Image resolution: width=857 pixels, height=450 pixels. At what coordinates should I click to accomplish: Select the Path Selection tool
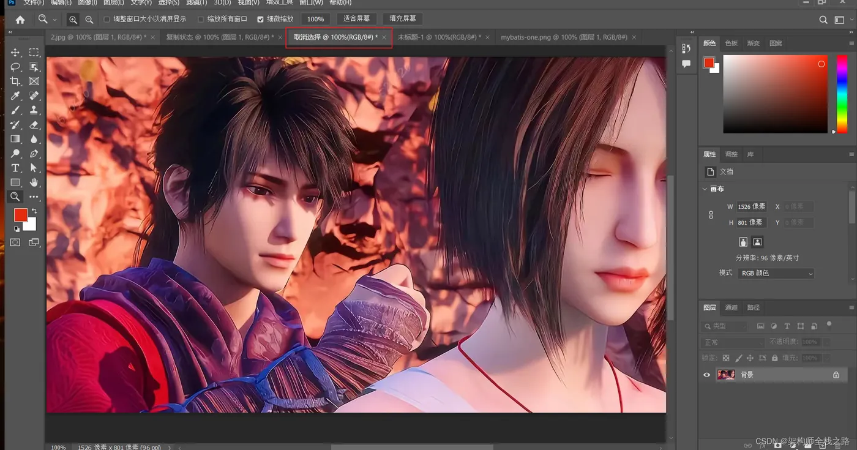[34, 168]
